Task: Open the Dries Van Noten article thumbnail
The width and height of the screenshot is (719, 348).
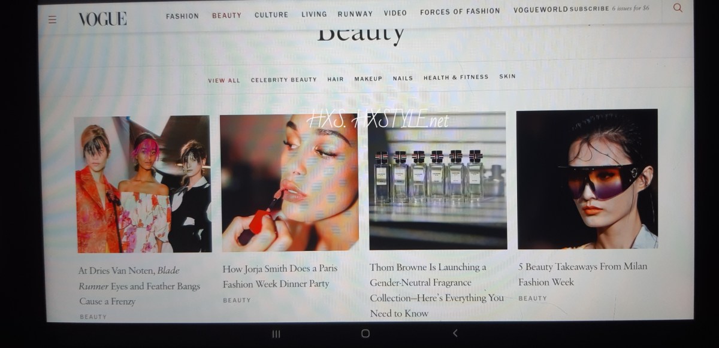Action: [x=143, y=184]
